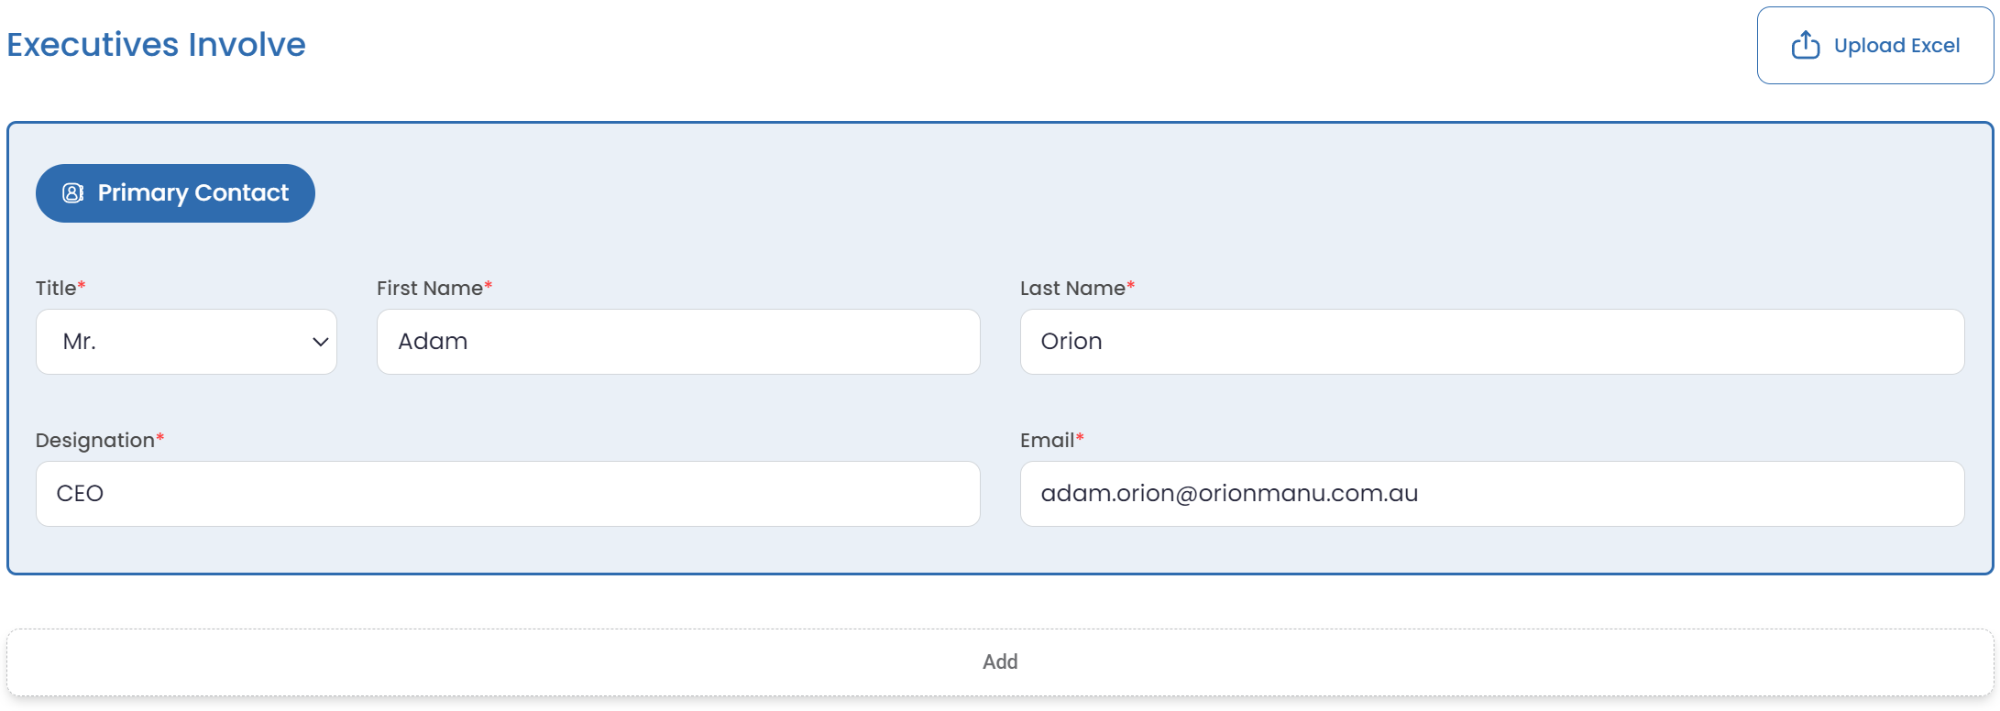Screen dimensions: 2000x711
Task: Click into the Last Name field with Orion
Action: click(1491, 342)
